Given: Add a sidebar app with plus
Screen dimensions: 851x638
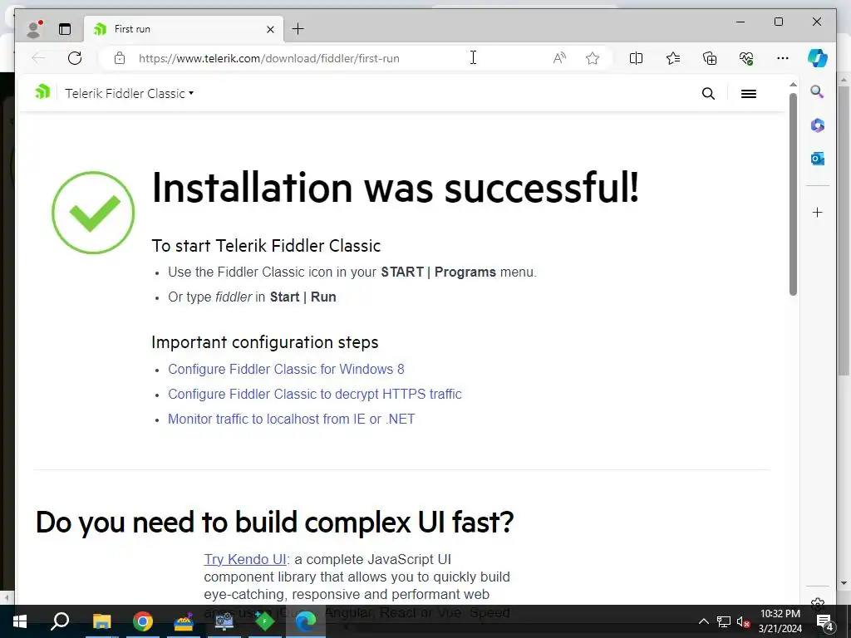Looking at the screenshot, I should pyautogui.click(x=818, y=212).
